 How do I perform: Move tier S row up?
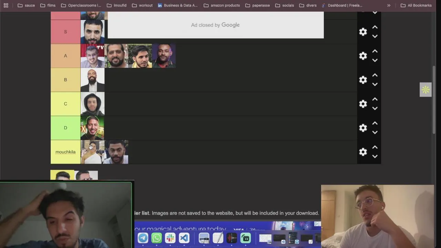click(375, 27)
